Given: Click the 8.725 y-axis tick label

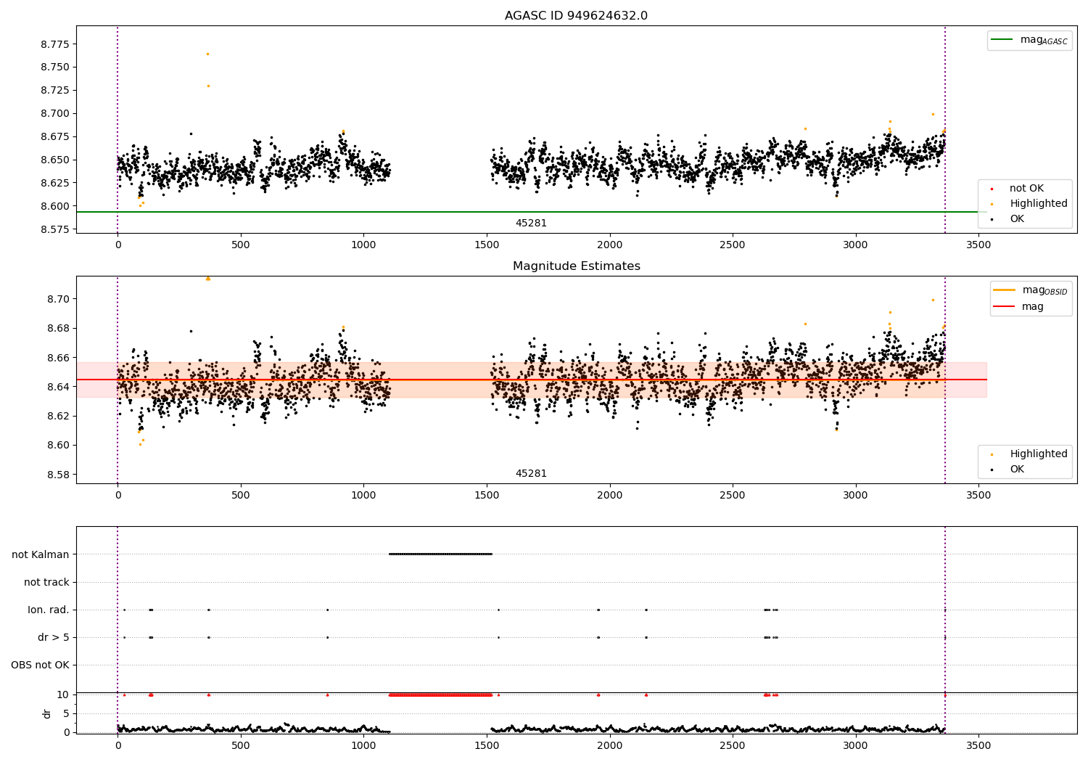Looking at the screenshot, I should click(55, 91).
